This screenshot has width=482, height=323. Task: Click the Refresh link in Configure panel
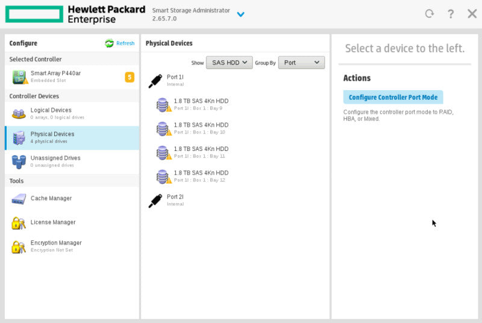(x=125, y=43)
